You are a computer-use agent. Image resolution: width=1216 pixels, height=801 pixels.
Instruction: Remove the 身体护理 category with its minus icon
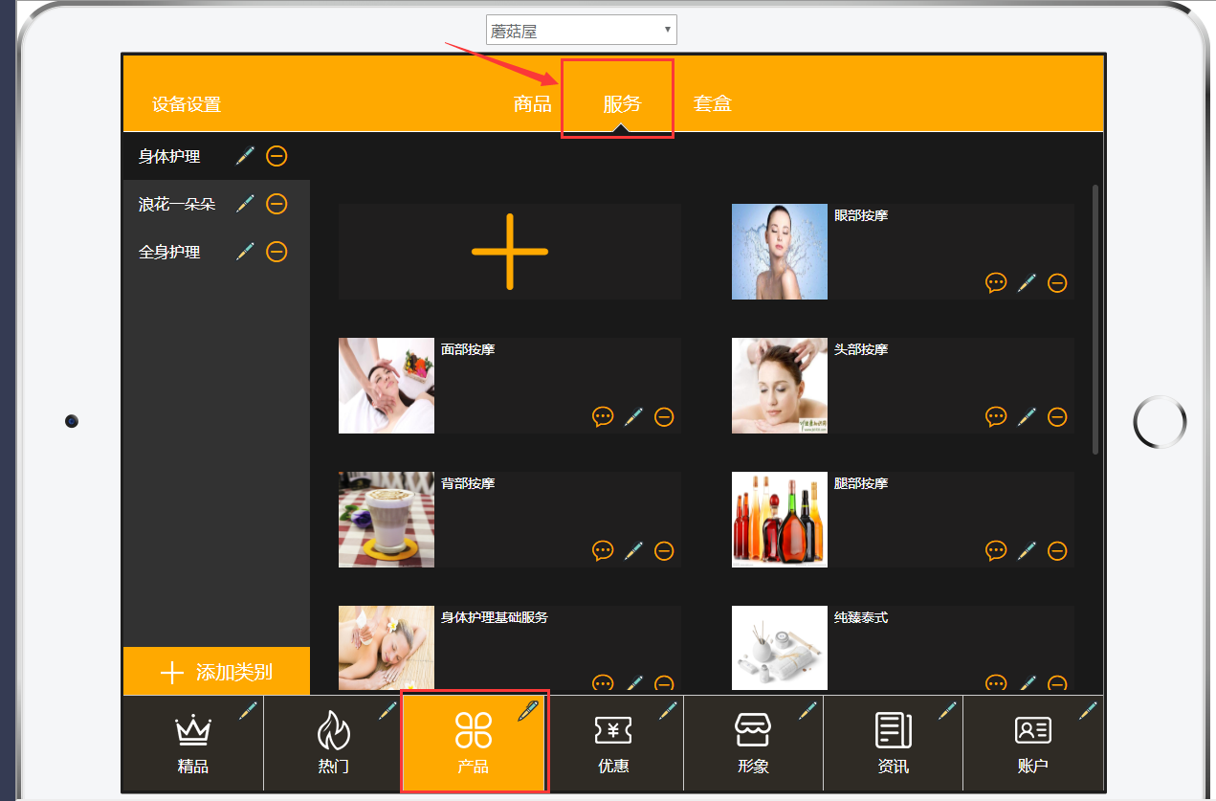pyautogui.click(x=276, y=156)
